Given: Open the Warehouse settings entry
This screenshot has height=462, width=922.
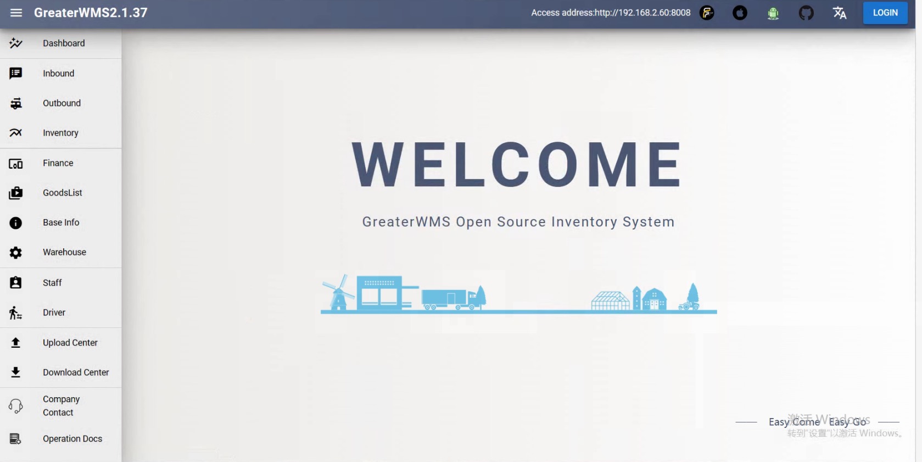Looking at the screenshot, I should coord(61,253).
